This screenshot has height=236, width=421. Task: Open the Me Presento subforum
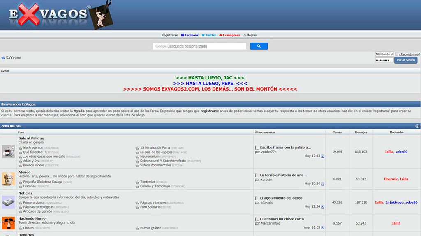click(32, 147)
